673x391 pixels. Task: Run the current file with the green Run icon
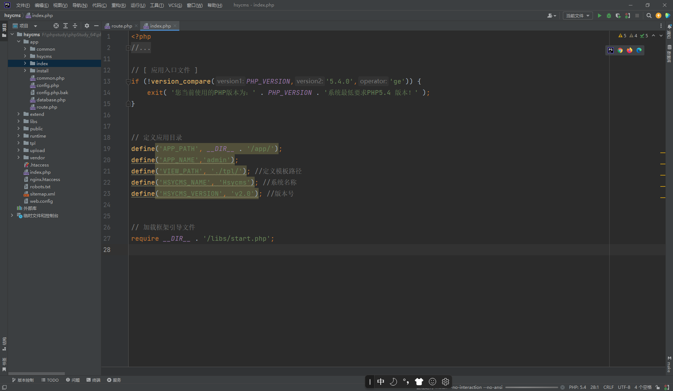coord(599,16)
